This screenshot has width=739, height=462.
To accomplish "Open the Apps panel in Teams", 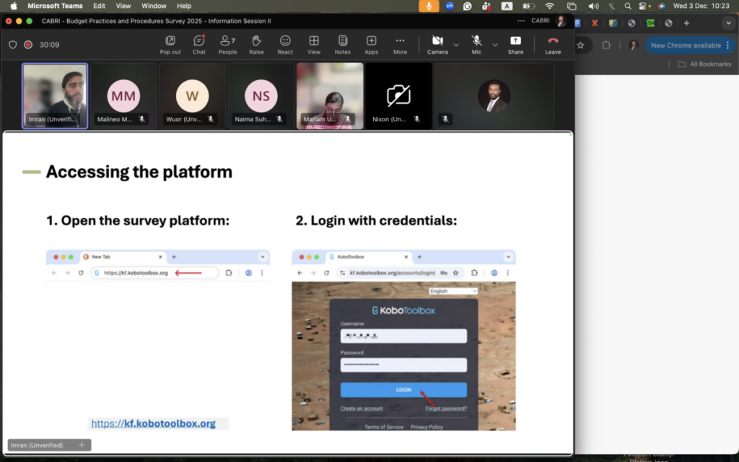I will tap(372, 45).
